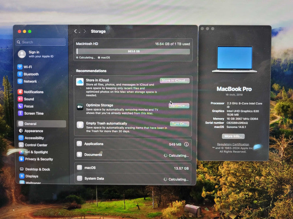This screenshot has width=293, height=219.
Task: Click the trash icon by Empty Trash automatically
Action: [x=80, y=125]
